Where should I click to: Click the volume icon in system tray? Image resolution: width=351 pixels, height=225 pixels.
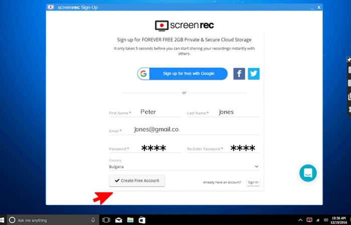tap(326, 220)
